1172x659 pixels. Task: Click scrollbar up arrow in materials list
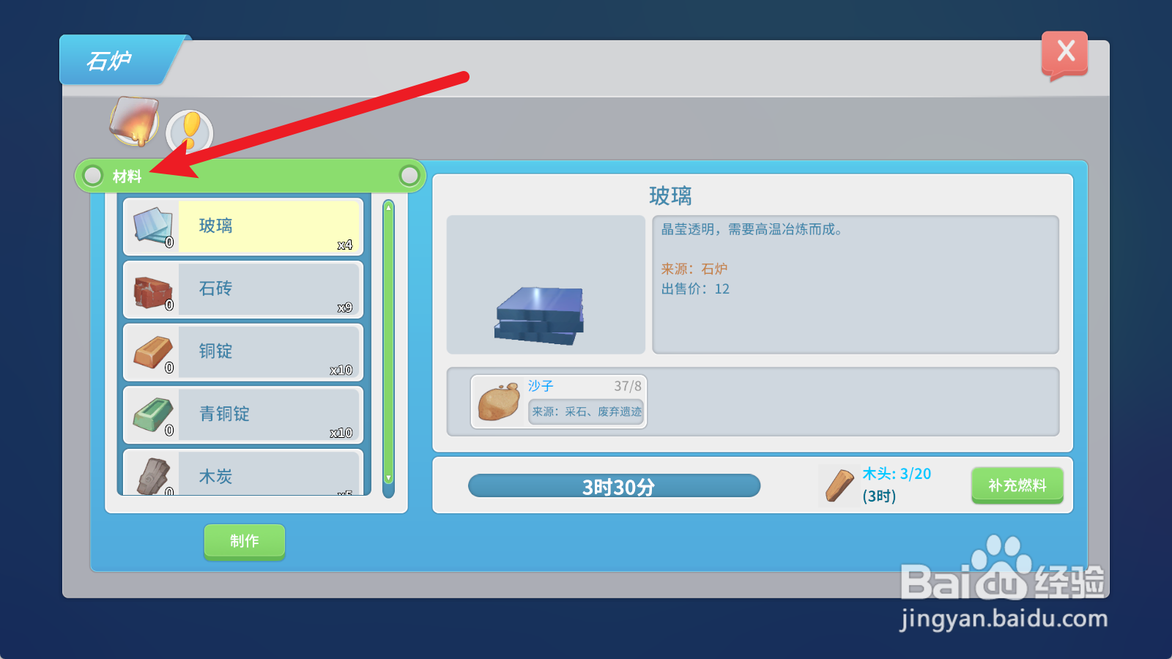pyautogui.click(x=389, y=208)
